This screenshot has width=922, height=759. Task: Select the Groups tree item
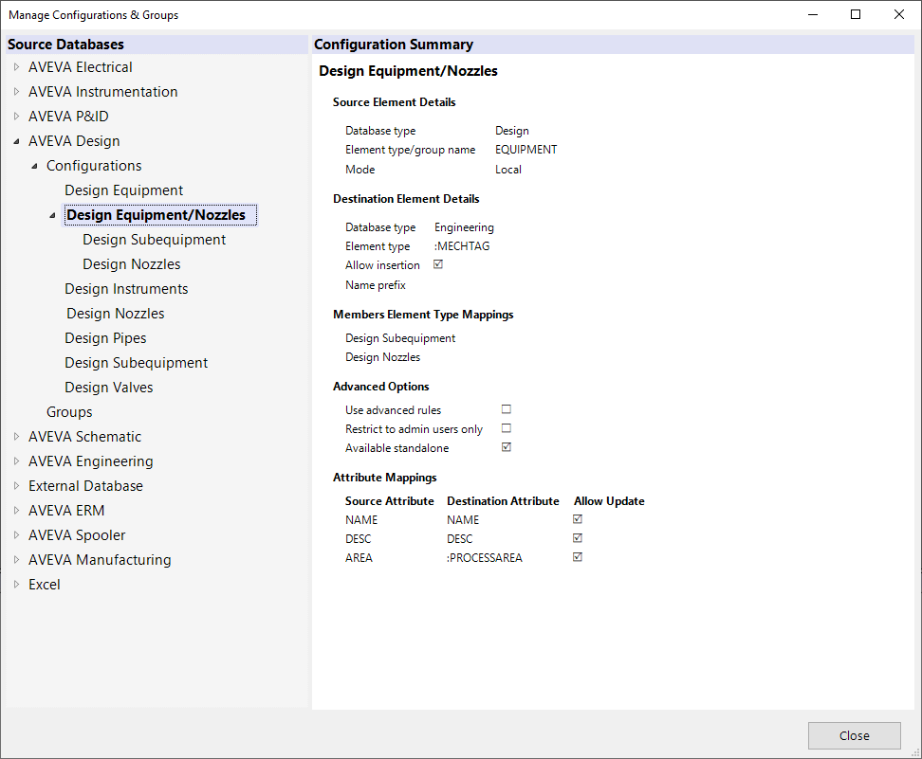[x=69, y=412]
